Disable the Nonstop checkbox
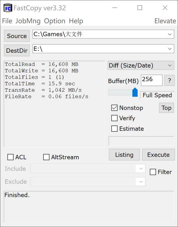This screenshot has width=178, height=227. pyautogui.click(x=114, y=108)
